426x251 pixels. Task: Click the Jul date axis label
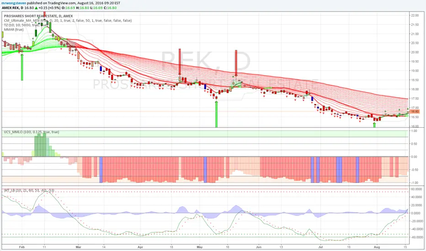(x=320, y=247)
